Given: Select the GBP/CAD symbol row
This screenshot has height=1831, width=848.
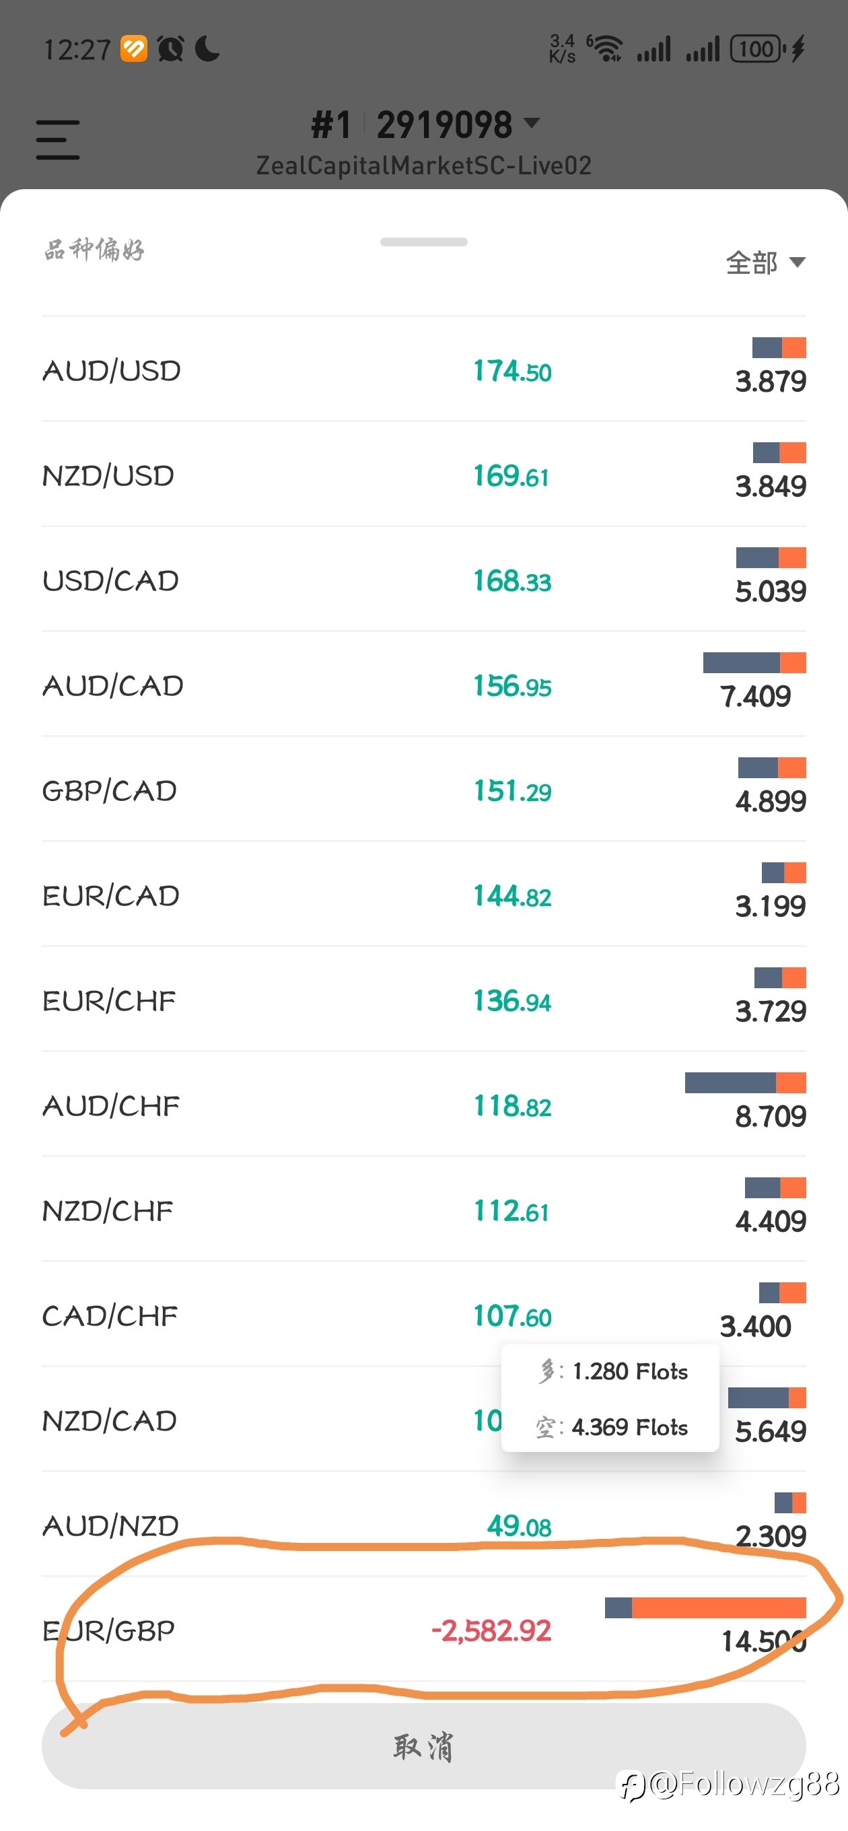Looking at the screenshot, I should (x=423, y=790).
